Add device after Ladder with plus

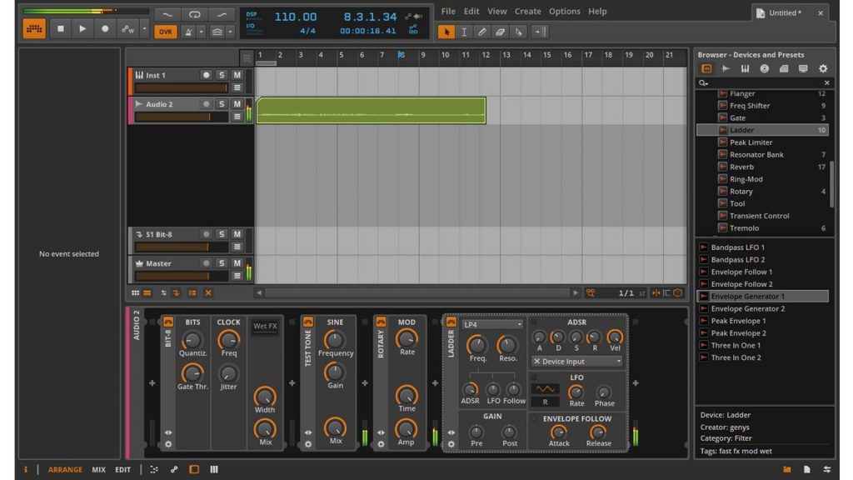636,383
